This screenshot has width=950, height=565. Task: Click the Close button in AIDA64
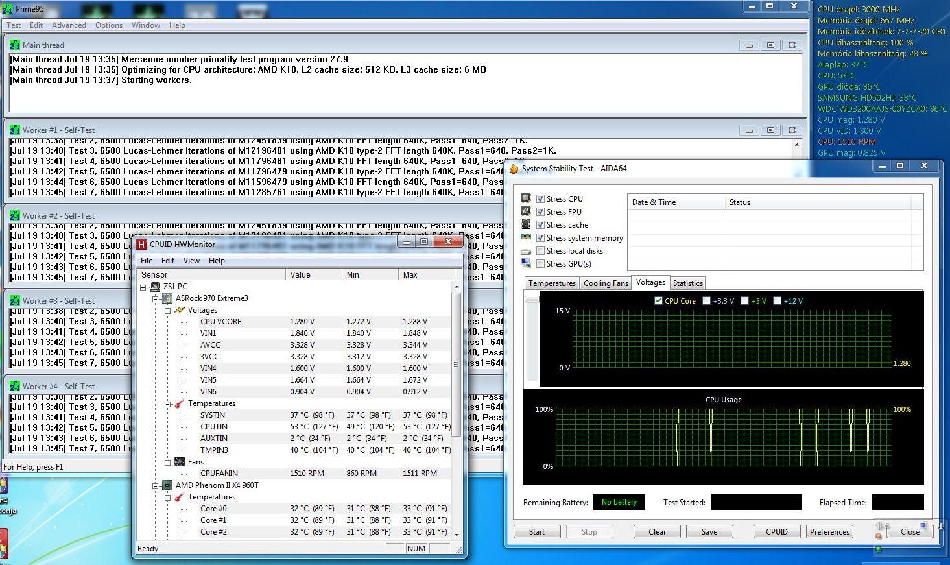(x=910, y=531)
